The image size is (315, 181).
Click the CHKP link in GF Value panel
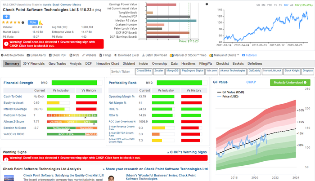click(x=251, y=82)
